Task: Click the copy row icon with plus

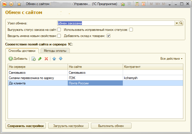Action: pyautogui.click(x=34, y=59)
